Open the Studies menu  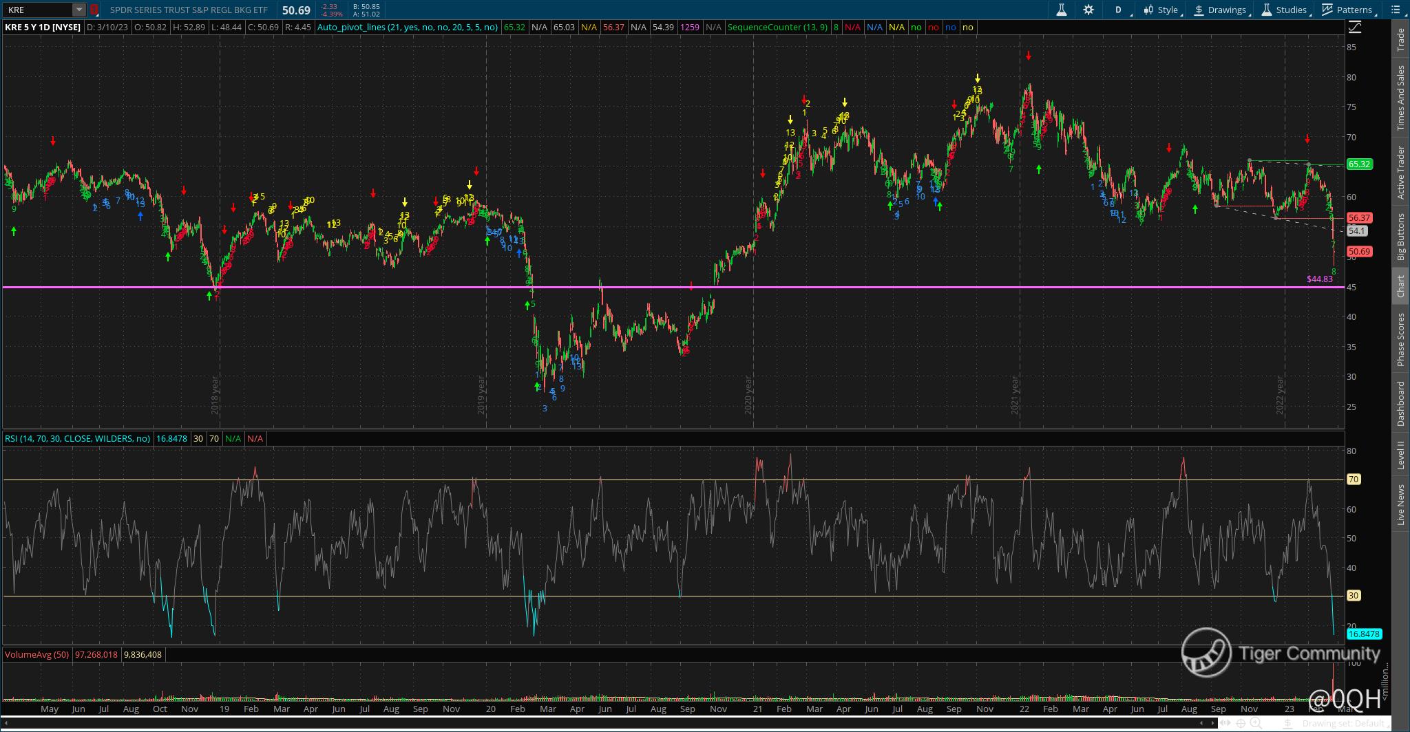point(1284,10)
